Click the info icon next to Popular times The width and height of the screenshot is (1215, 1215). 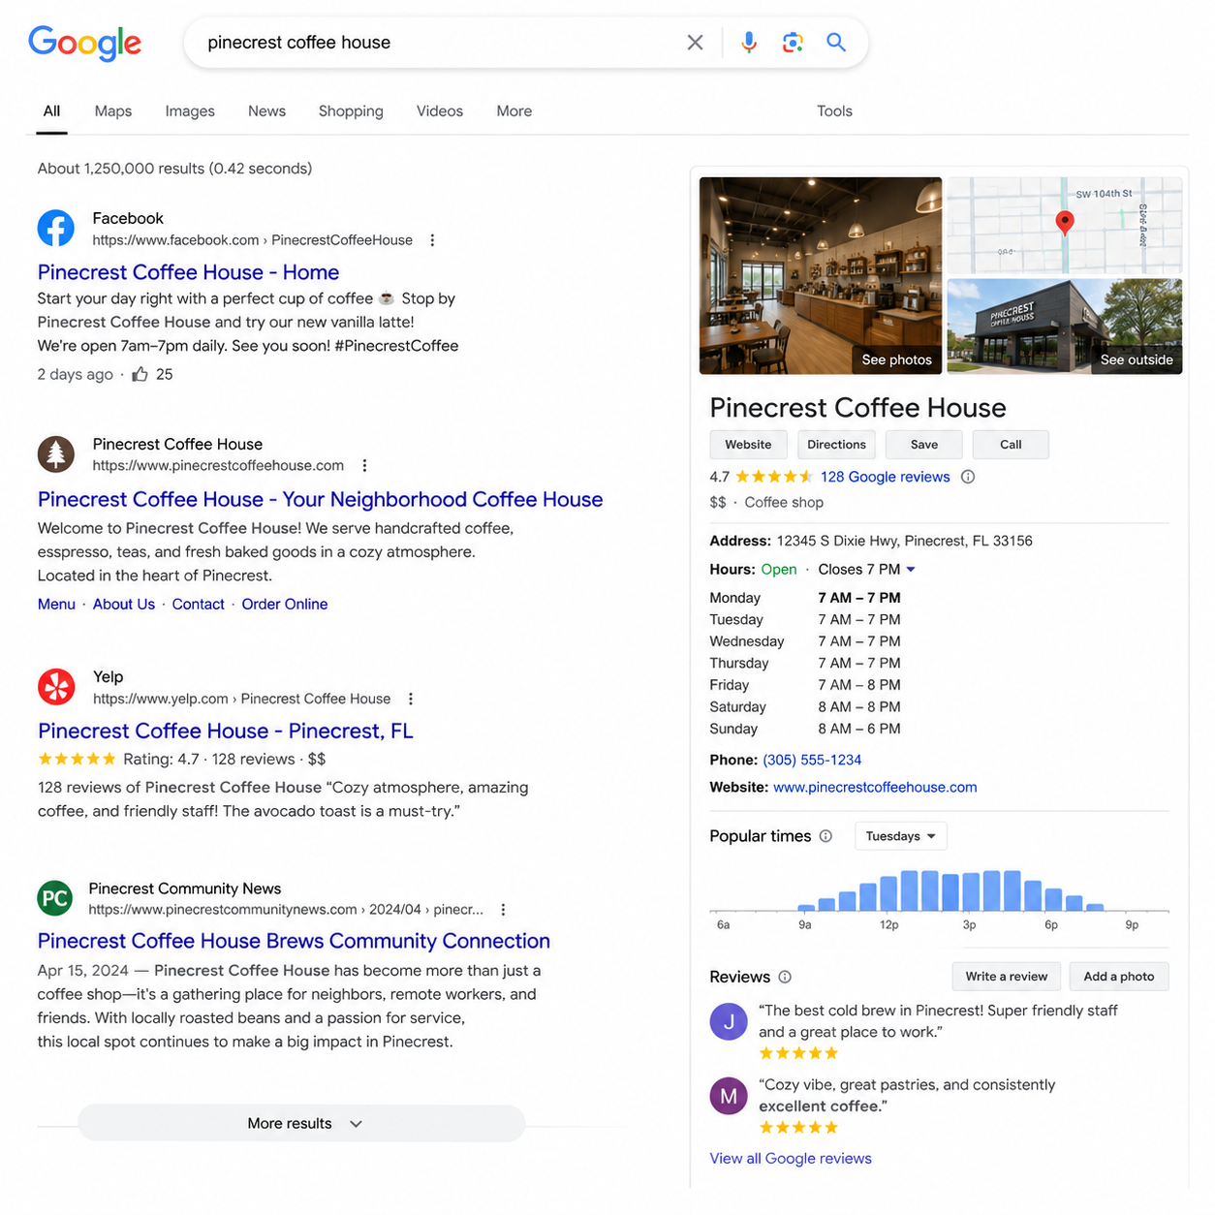click(826, 836)
